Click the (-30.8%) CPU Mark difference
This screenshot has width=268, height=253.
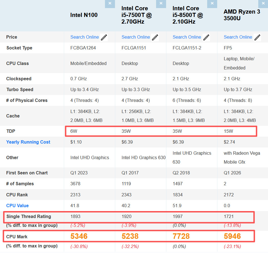(x=79, y=247)
